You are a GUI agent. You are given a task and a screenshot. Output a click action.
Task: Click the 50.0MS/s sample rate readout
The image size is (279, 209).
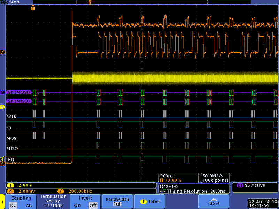tap(213, 176)
